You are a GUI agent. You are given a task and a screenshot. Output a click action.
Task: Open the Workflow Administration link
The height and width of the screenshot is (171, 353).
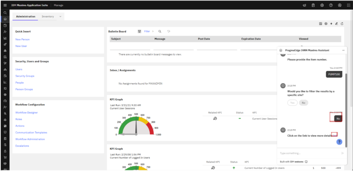click(30, 139)
